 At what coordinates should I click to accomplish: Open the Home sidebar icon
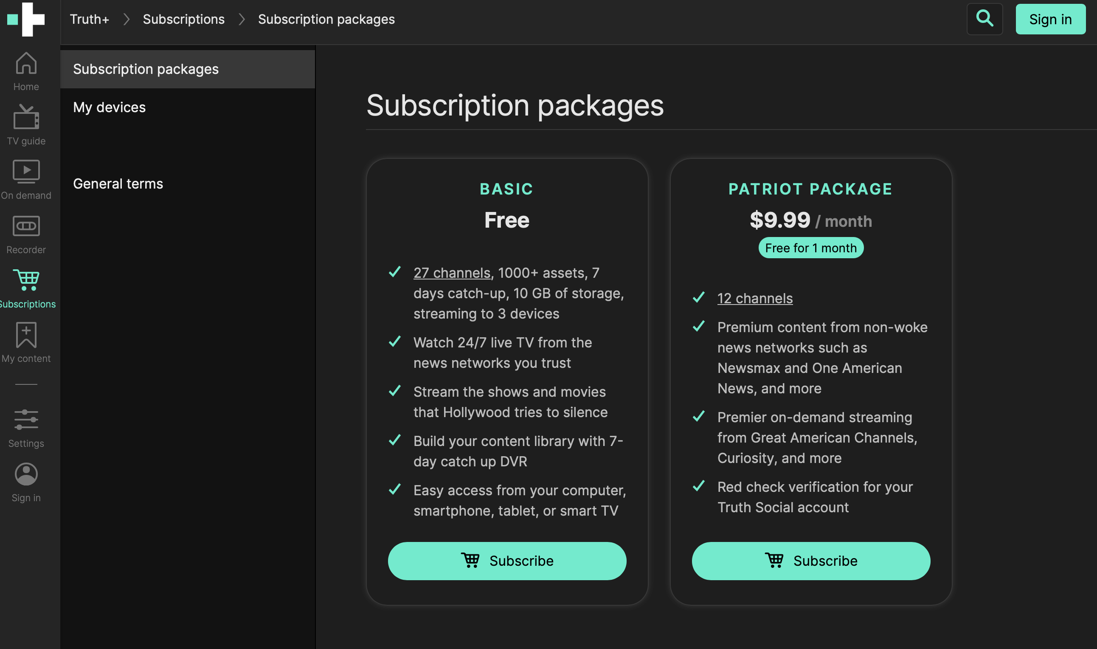coord(26,64)
